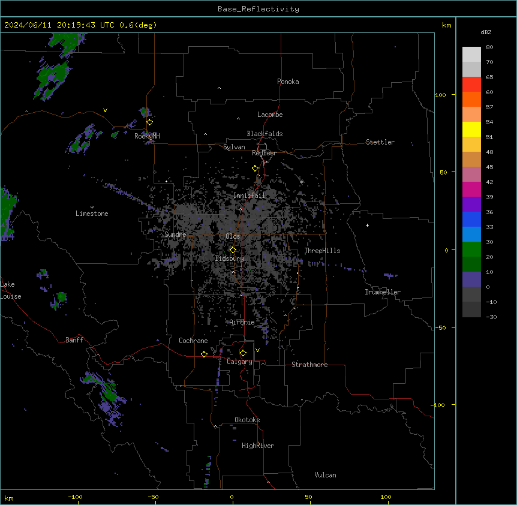Click the Sundre town label
Viewport: 517px width, 505px height.
click(x=175, y=235)
